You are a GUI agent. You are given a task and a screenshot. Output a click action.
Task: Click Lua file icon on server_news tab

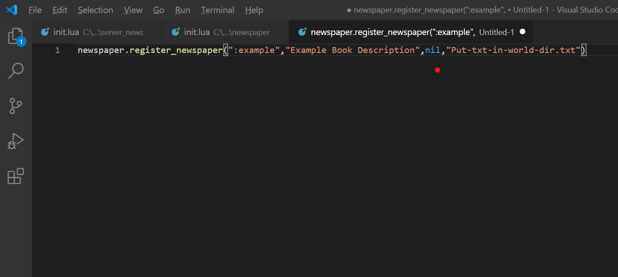coord(45,32)
